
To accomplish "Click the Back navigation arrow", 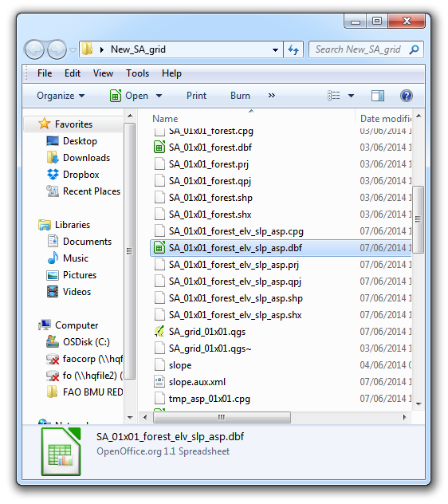I will (x=34, y=49).
